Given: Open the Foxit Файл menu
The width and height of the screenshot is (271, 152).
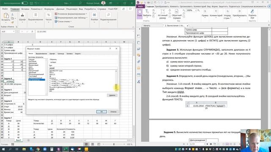Looking at the screenshot, I should 140,6.
